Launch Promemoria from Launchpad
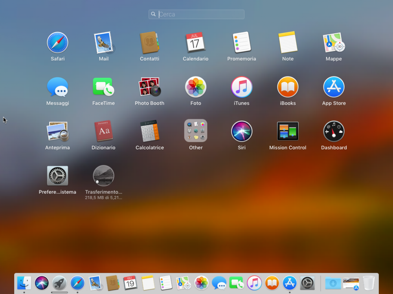This screenshot has height=294, width=393. point(242,42)
